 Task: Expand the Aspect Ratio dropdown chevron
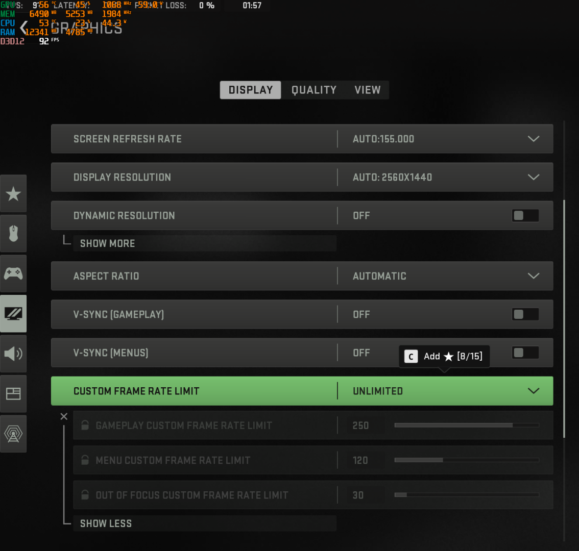click(x=534, y=276)
